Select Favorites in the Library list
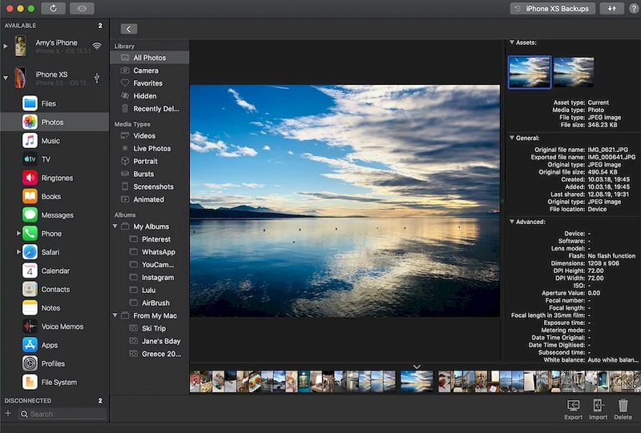The image size is (641, 433). (x=147, y=83)
